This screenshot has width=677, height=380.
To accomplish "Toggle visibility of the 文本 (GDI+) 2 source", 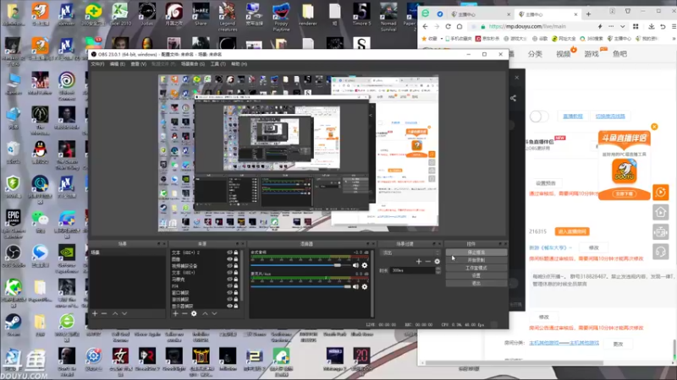I will (x=229, y=252).
